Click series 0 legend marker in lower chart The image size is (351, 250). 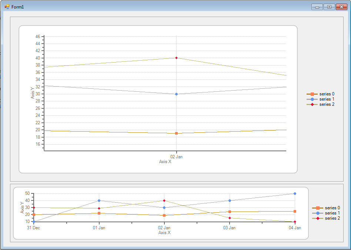[318, 208]
